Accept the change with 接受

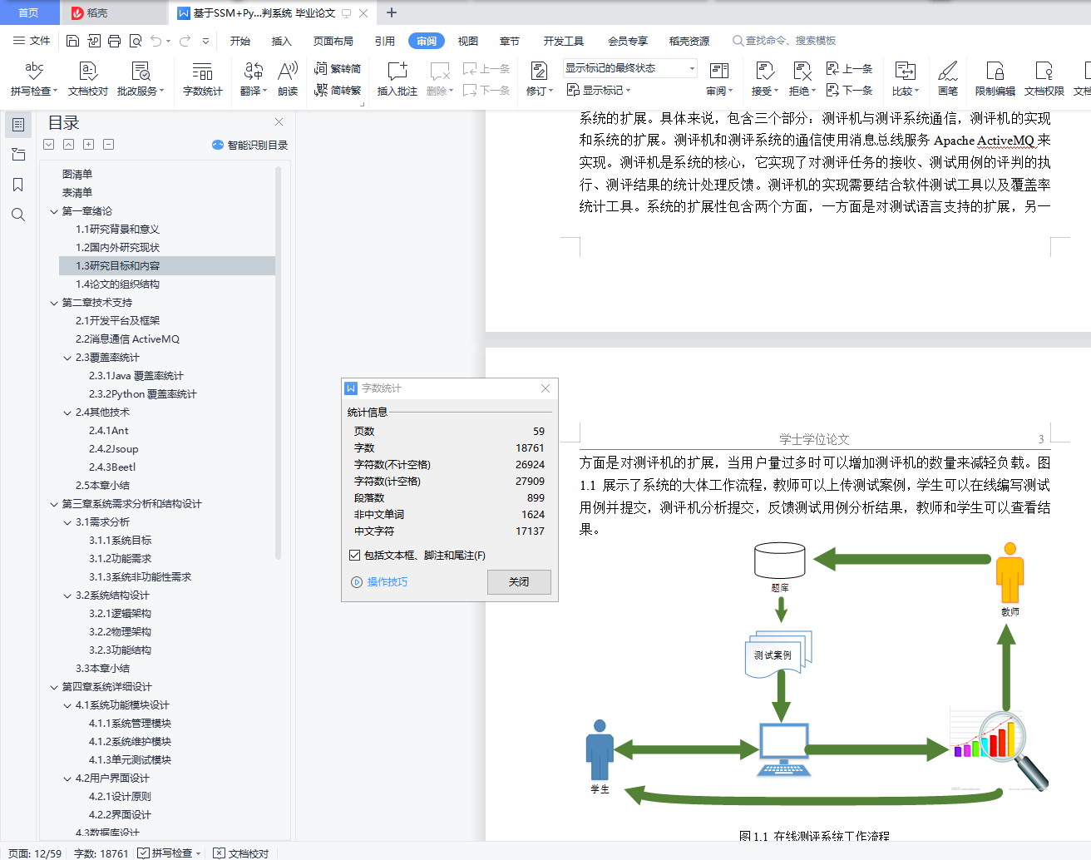(764, 79)
